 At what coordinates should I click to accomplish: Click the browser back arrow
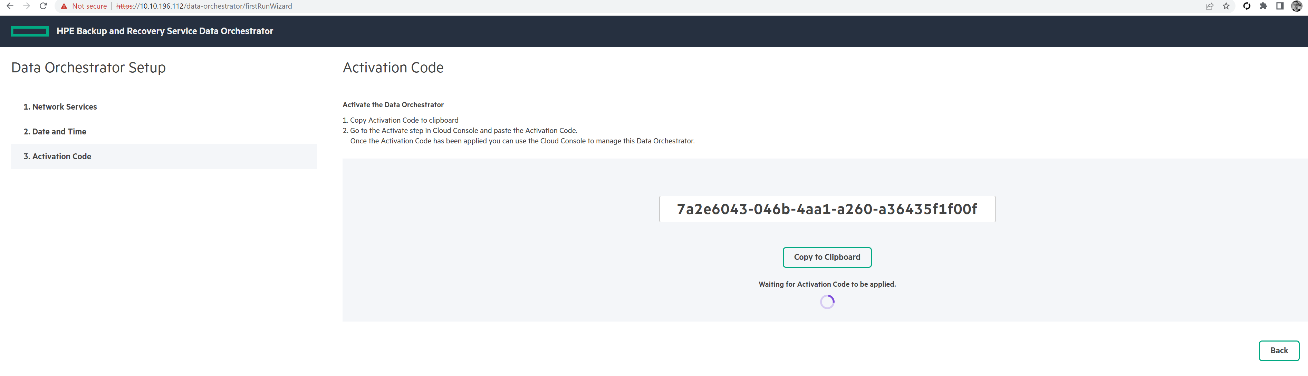click(10, 6)
